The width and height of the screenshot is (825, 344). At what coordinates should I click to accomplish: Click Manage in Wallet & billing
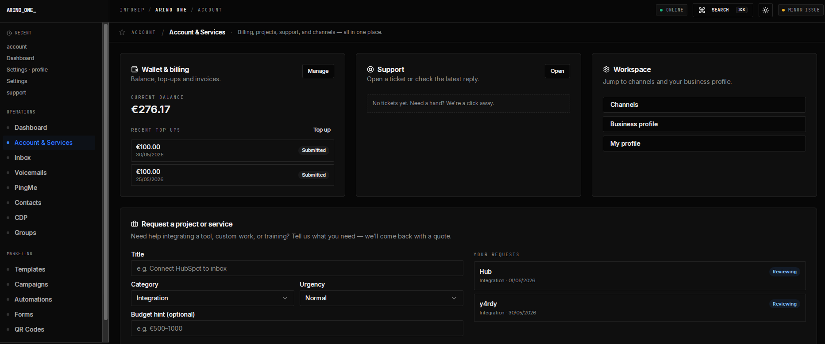click(x=318, y=71)
